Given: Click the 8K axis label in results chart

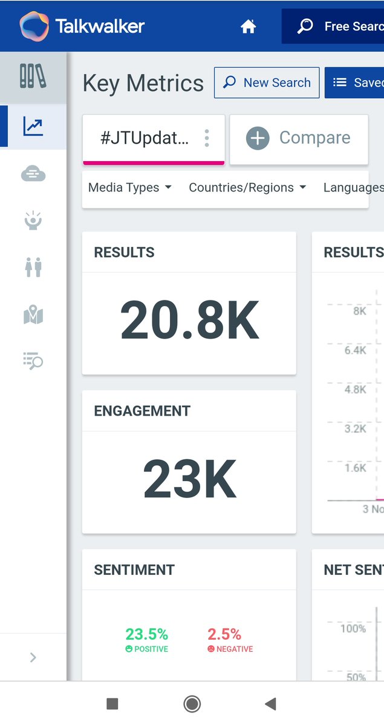Looking at the screenshot, I should point(360,311).
